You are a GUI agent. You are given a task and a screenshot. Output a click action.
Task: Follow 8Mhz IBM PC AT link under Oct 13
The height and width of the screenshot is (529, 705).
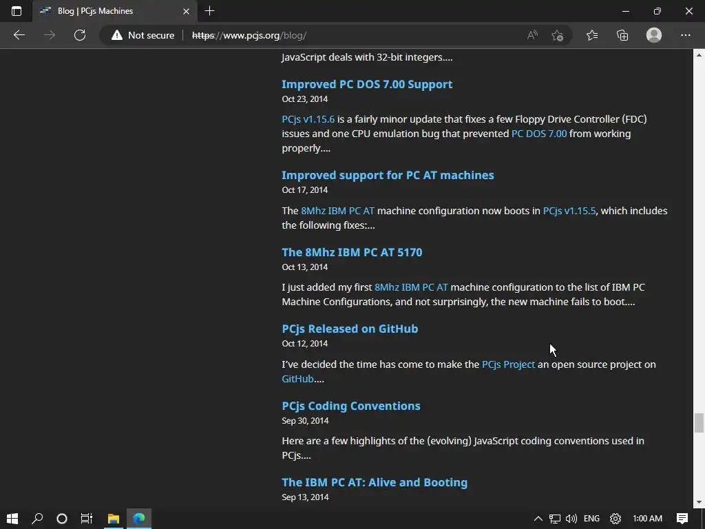(x=411, y=287)
